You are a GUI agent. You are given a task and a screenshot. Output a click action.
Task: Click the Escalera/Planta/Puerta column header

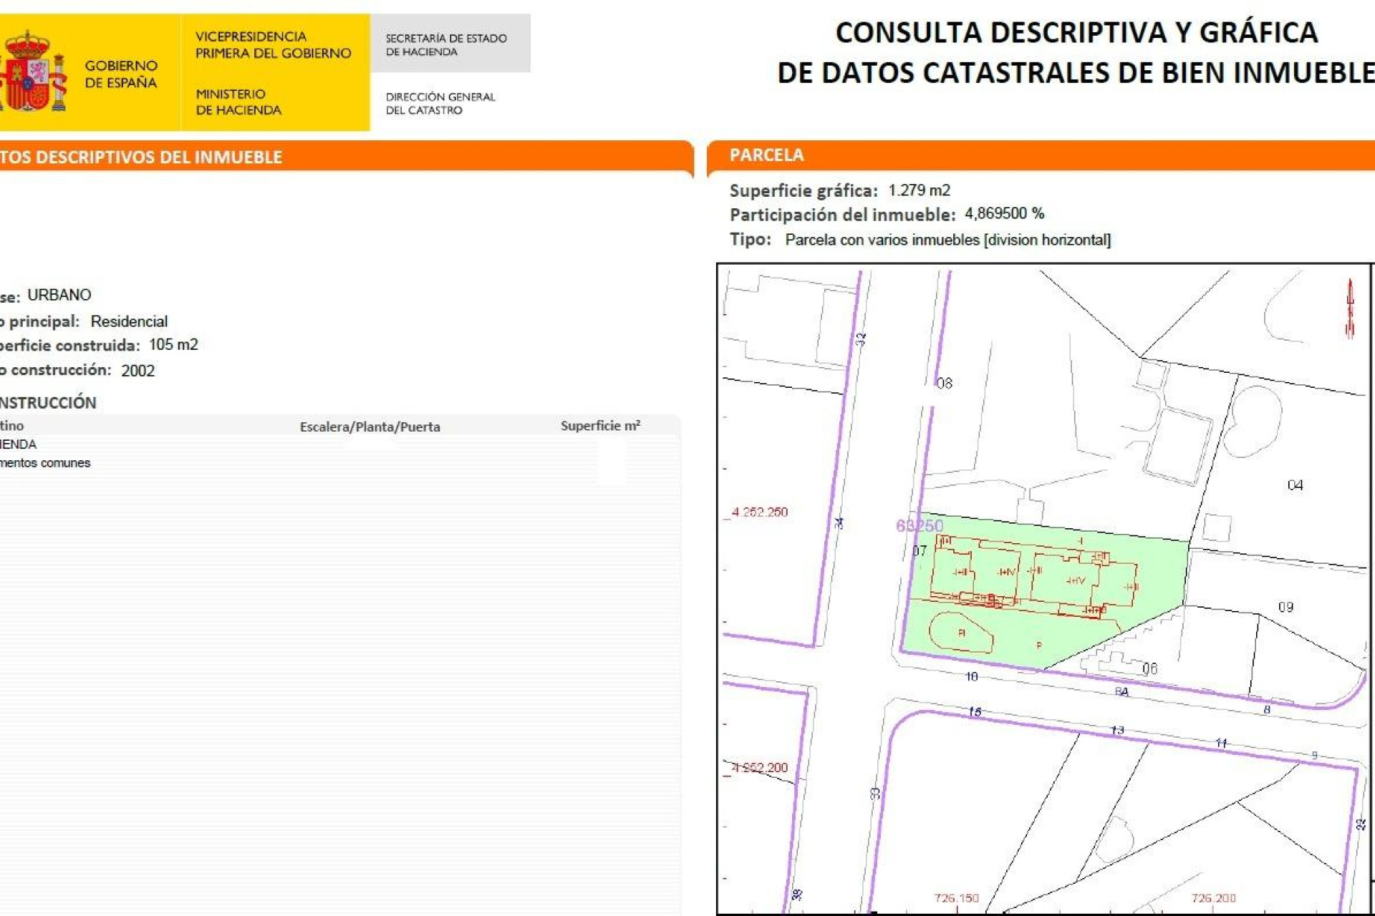tap(370, 427)
